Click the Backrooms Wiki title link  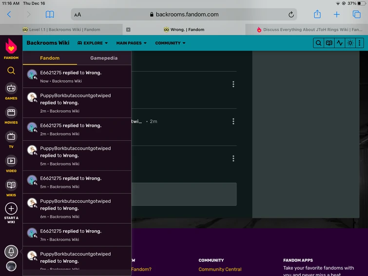click(x=48, y=43)
